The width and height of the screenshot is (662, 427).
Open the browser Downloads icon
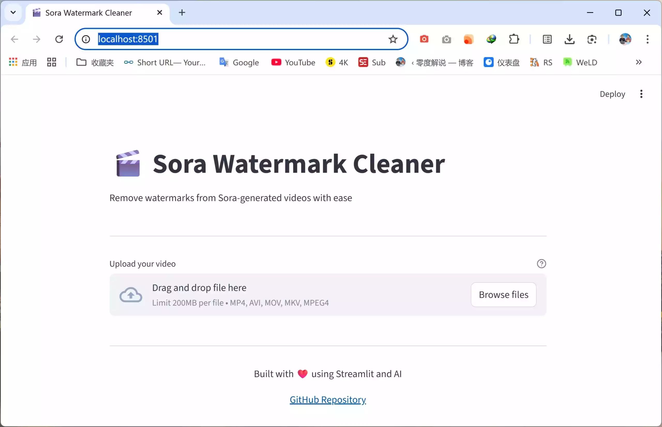pyautogui.click(x=569, y=39)
